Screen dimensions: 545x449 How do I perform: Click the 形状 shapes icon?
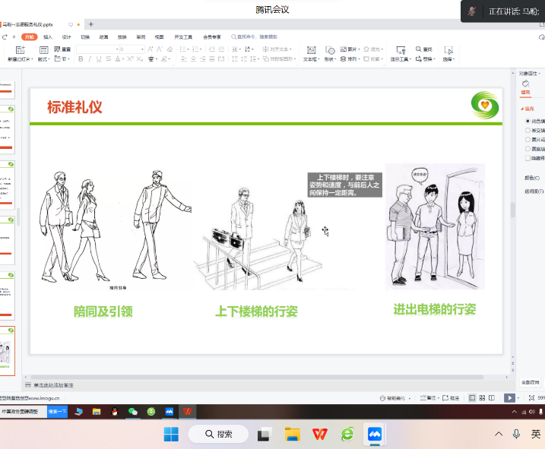(329, 51)
